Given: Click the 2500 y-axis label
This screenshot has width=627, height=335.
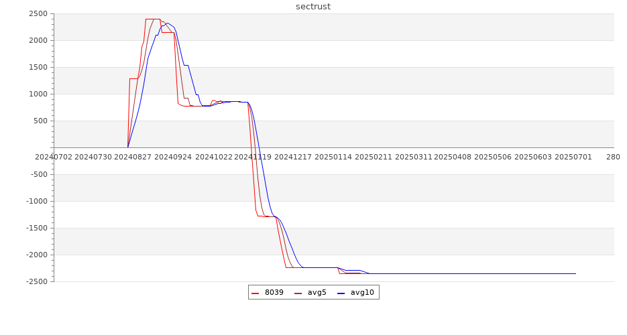Looking at the screenshot, I should pyautogui.click(x=38, y=13).
